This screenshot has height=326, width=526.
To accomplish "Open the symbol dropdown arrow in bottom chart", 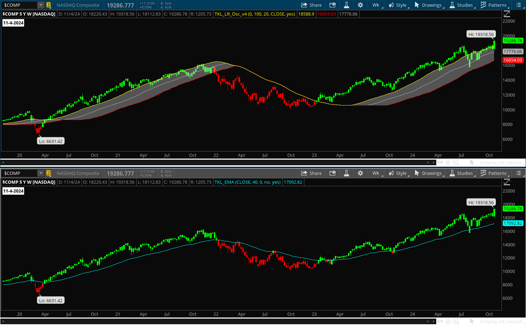I will click(x=41, y=173).
